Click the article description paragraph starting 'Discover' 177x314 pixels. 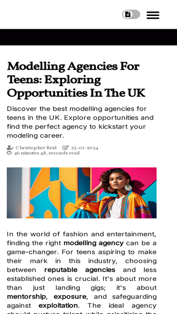80,122
